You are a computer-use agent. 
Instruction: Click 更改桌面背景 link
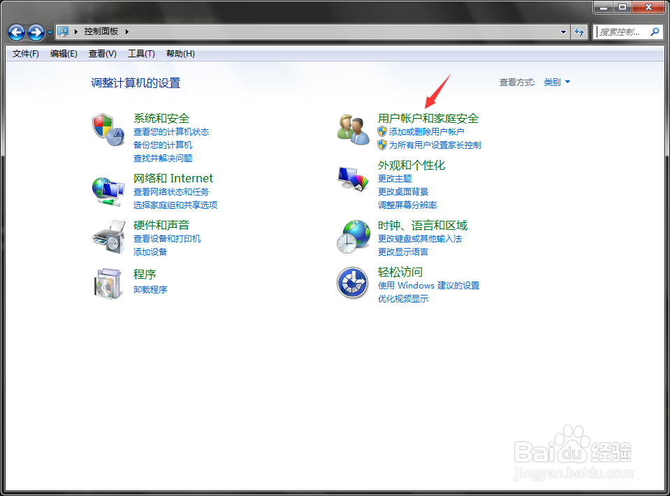point(403,192)
